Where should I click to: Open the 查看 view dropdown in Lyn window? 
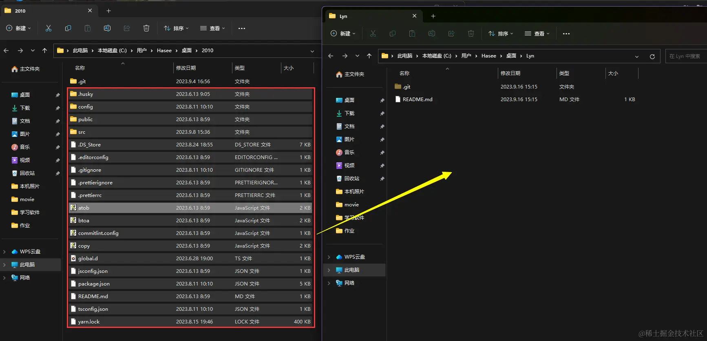click(x=537, y=33)
